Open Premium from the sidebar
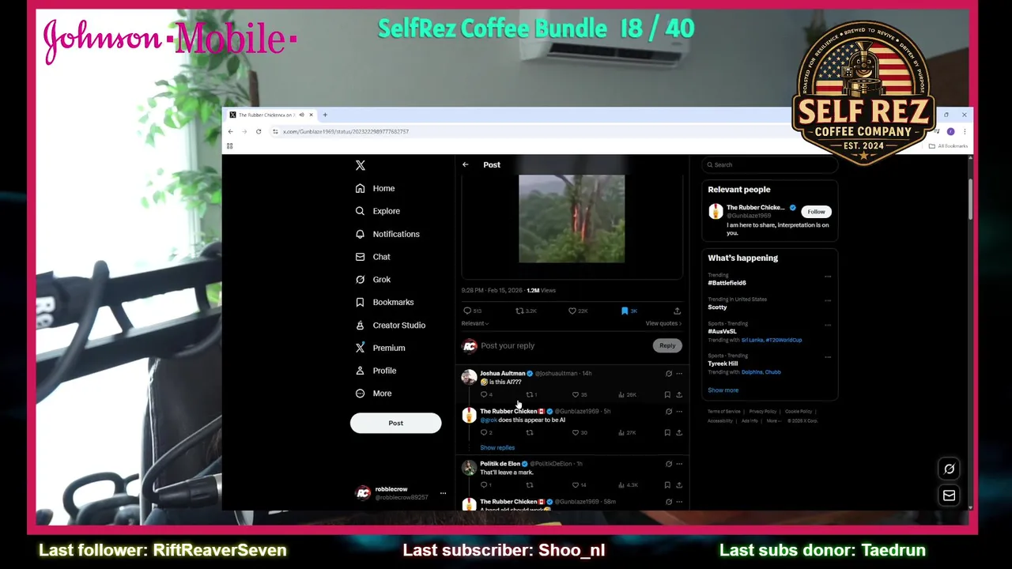This screenshot has width=1012, height=569. pyautogui.click(x=379, y=348)
